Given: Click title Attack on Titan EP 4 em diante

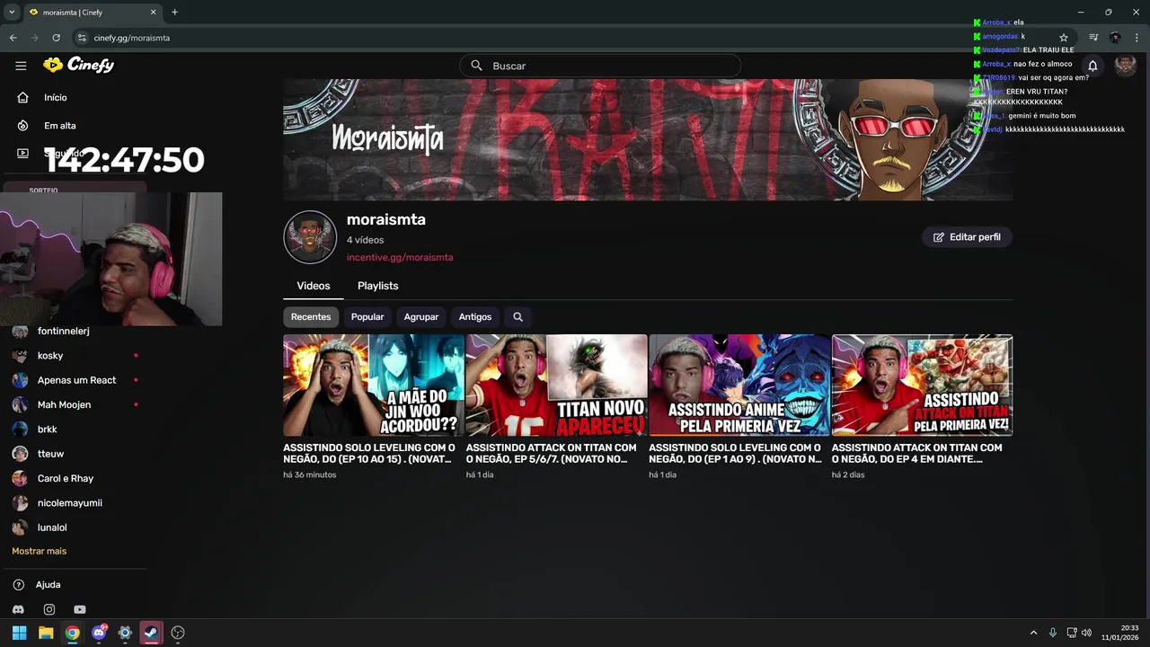Looking at the screenshot, I should [916, 453].
